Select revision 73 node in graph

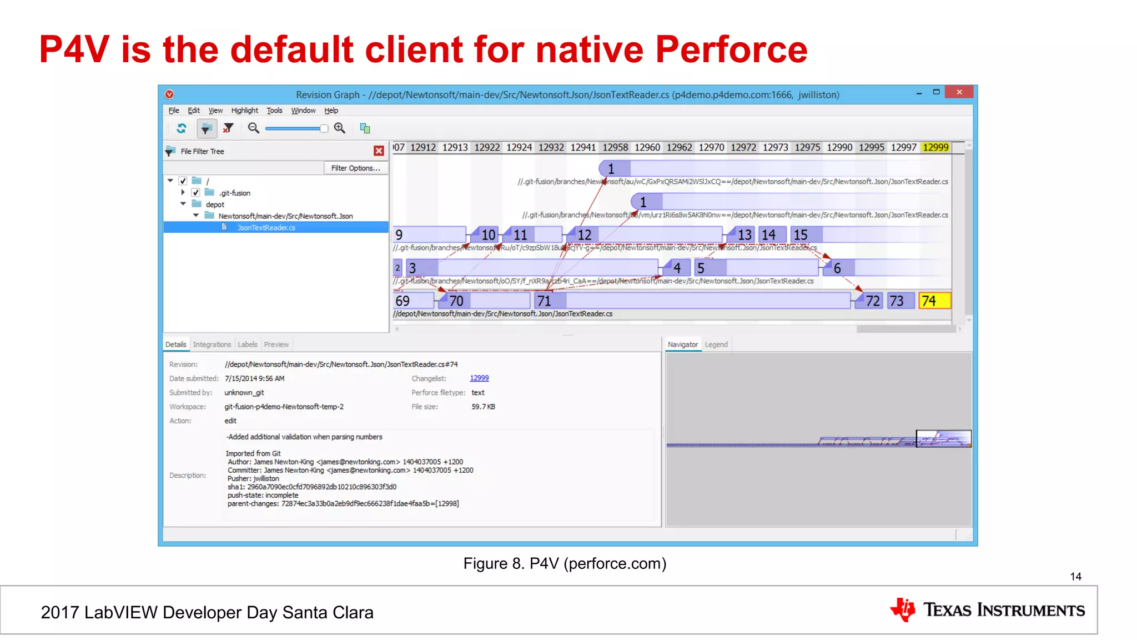tap(900, 301)
